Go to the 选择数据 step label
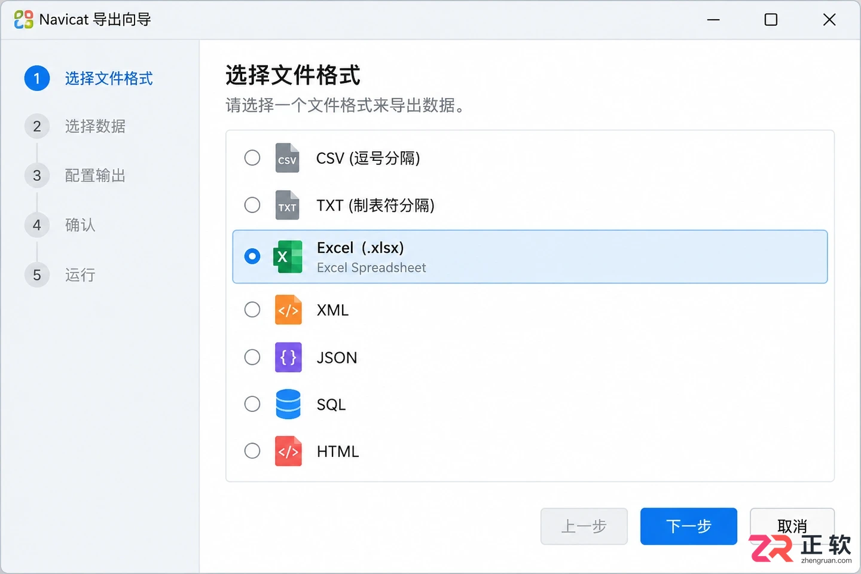Viewport: 861px width, 574px height. (x=95, y=126)
